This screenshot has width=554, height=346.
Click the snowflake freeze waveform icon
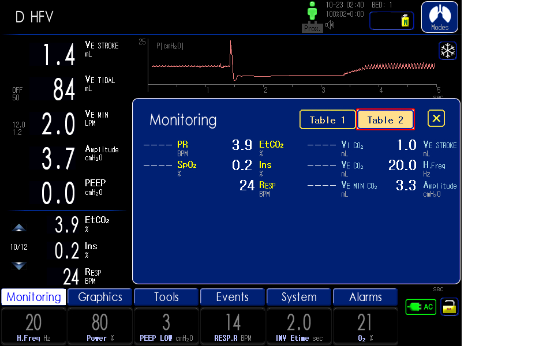tap(447, 51)
